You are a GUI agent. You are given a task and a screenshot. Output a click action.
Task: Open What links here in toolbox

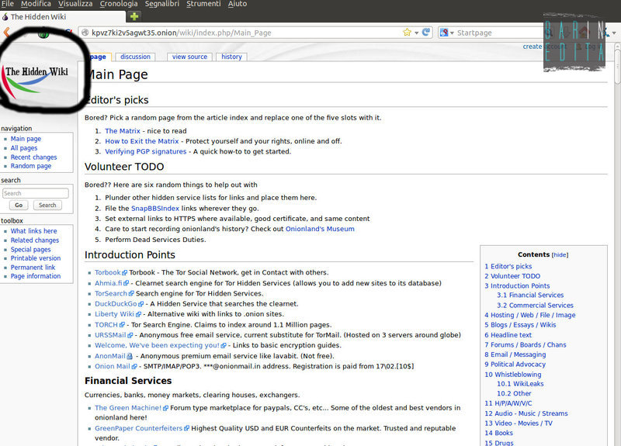point(33,231)
